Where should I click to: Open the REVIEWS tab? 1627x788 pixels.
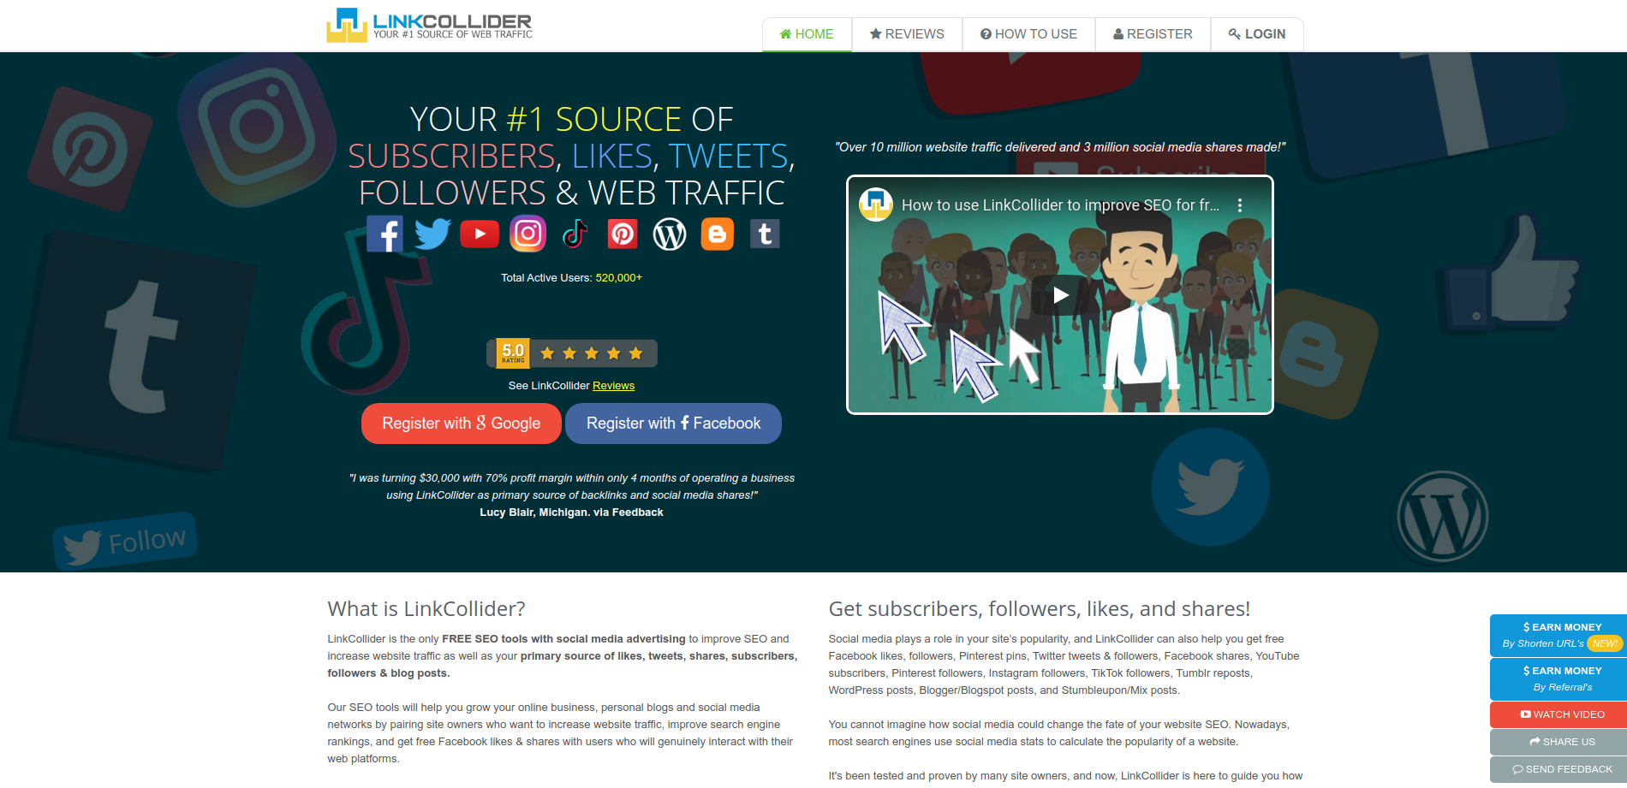pyautogui.click(x=907, y=34)
